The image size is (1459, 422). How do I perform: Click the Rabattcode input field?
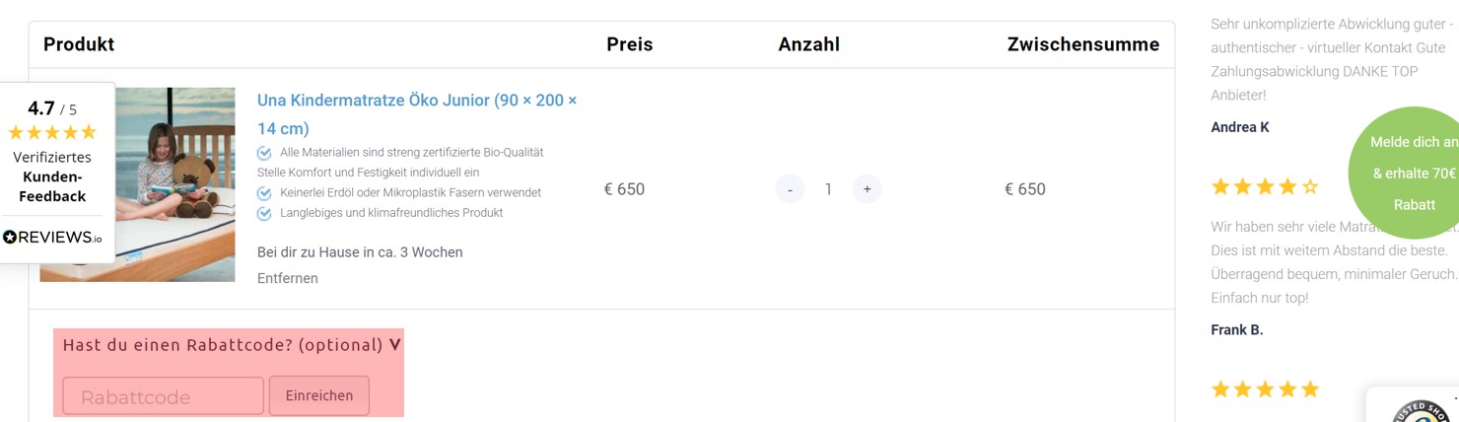pyautogui.click(x=164, y=396)
